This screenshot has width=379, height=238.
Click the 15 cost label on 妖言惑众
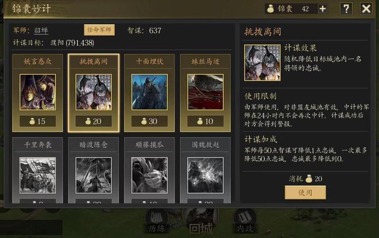[x=38, y=121]
